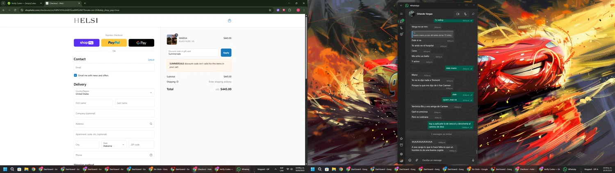Focus the Company (optional) field

pyautogui.click(x=114, y=114)
